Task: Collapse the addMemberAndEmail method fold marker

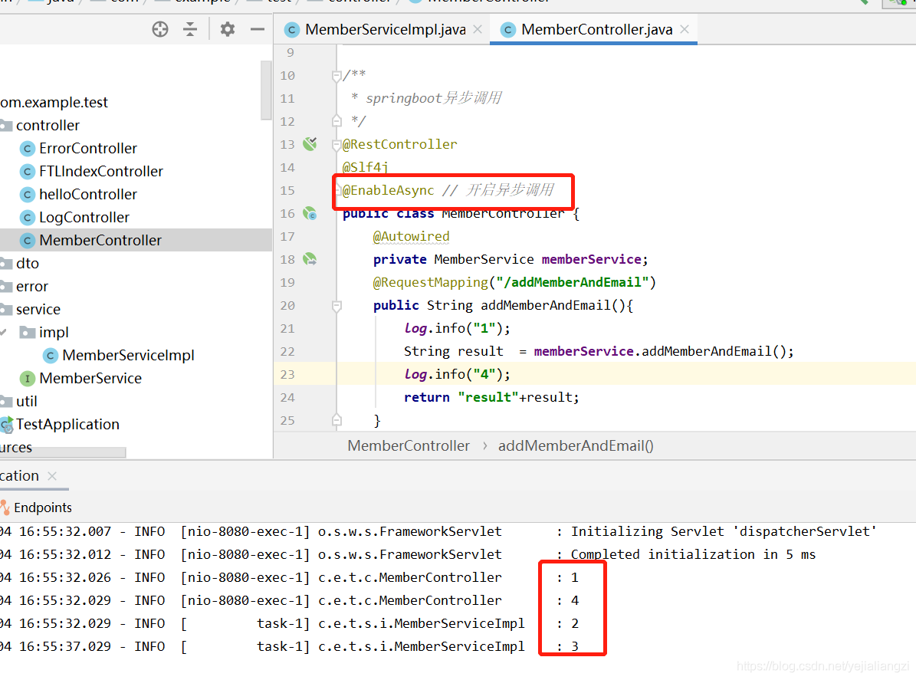Action: pyautogui.click(x=337, y=305)
